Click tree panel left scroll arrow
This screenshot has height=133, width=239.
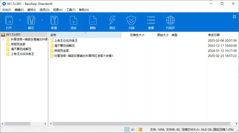coord(2,124)
